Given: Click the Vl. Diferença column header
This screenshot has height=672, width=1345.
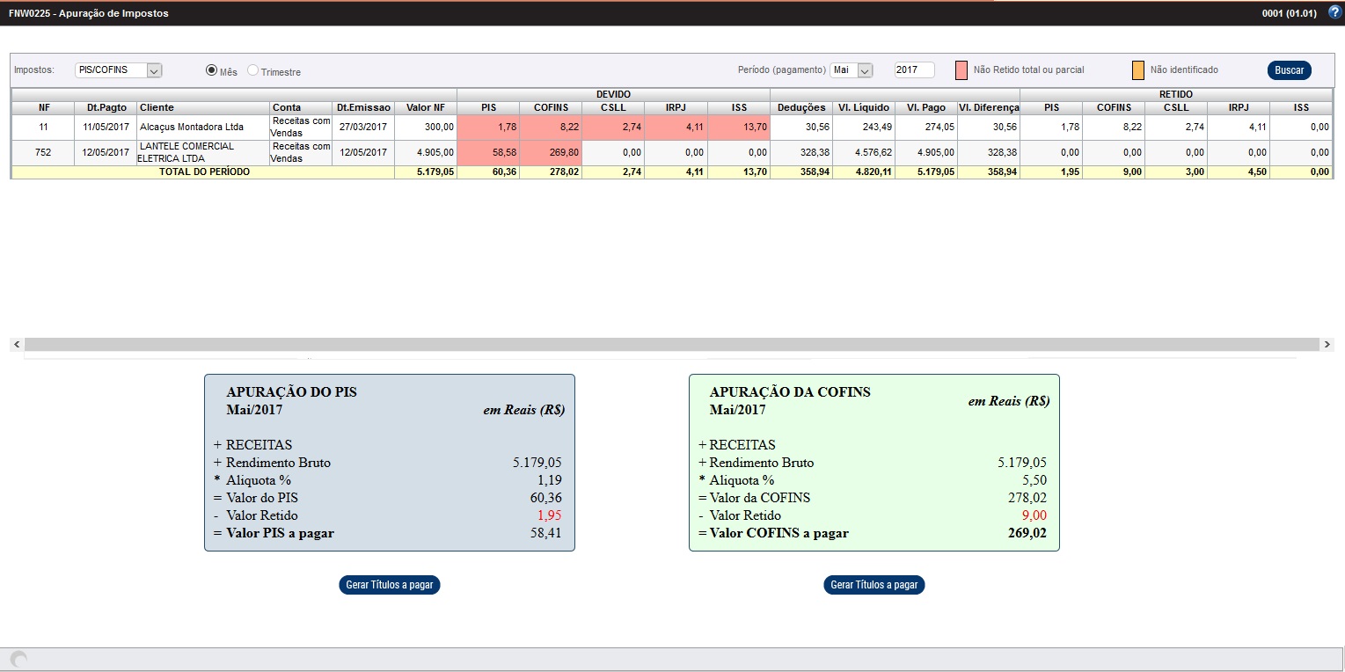Looking at the screenshot, I should [x=988, y=107].
